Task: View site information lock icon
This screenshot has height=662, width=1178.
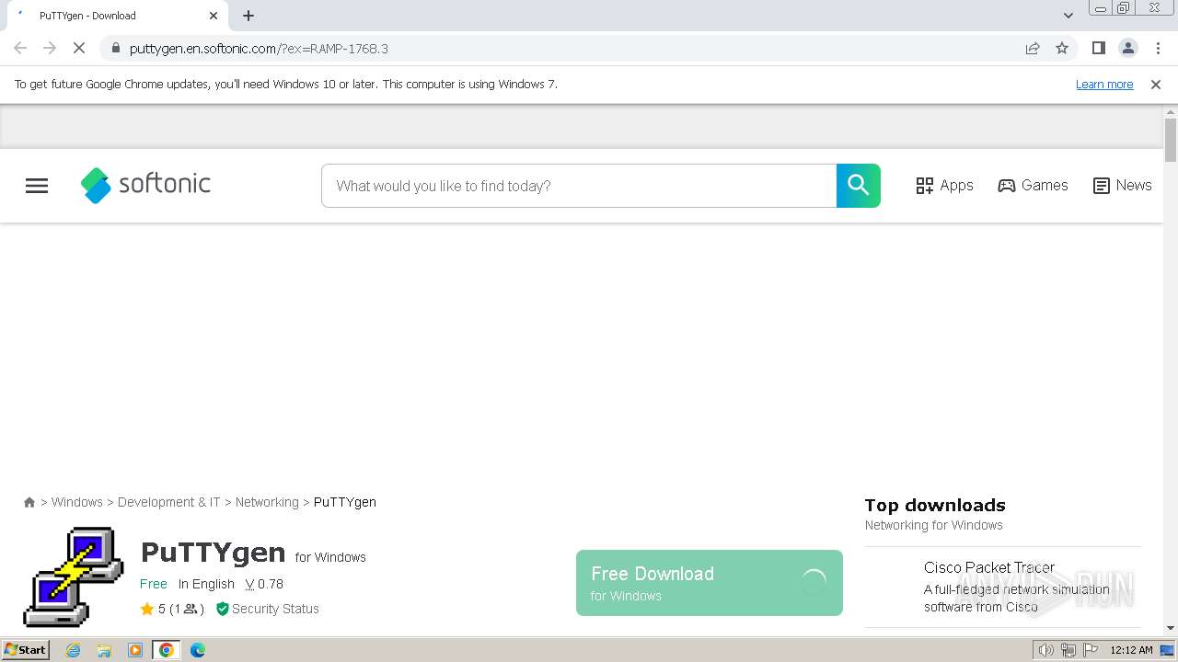Action: coord(115,48)
